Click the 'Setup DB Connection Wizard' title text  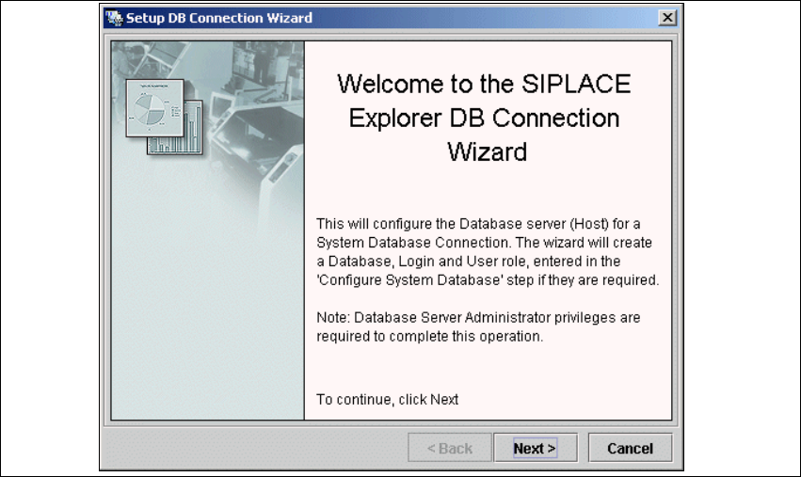click(219, 18)
